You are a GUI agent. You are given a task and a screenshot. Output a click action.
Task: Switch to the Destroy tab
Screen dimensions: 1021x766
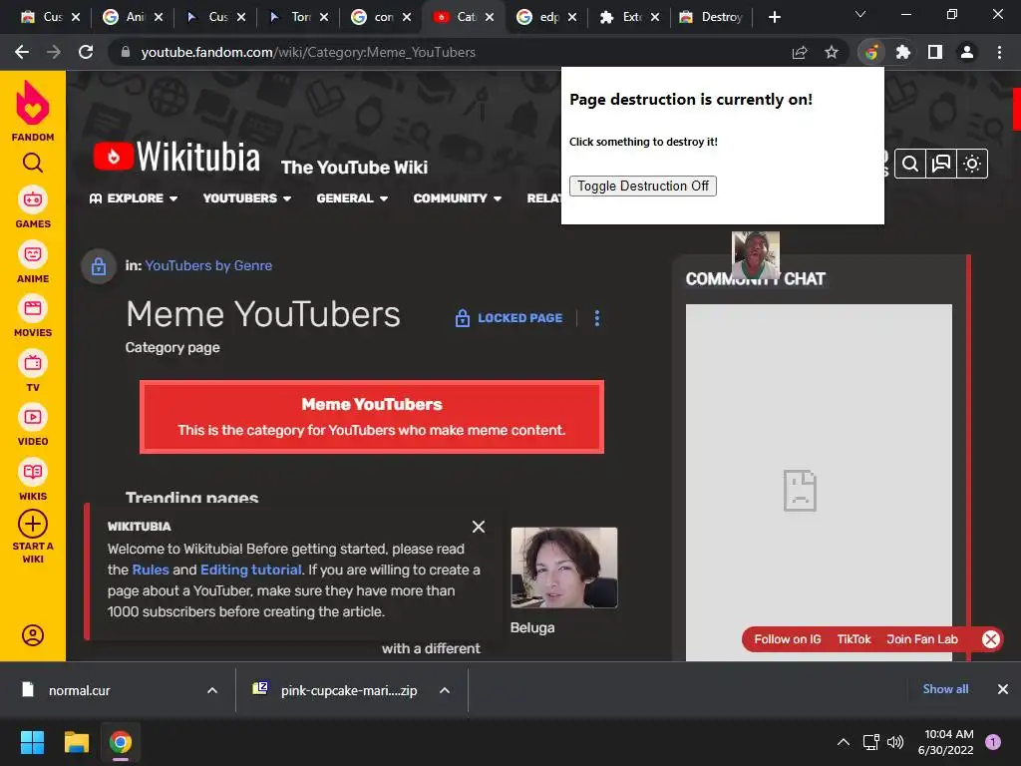pos(712,17)
